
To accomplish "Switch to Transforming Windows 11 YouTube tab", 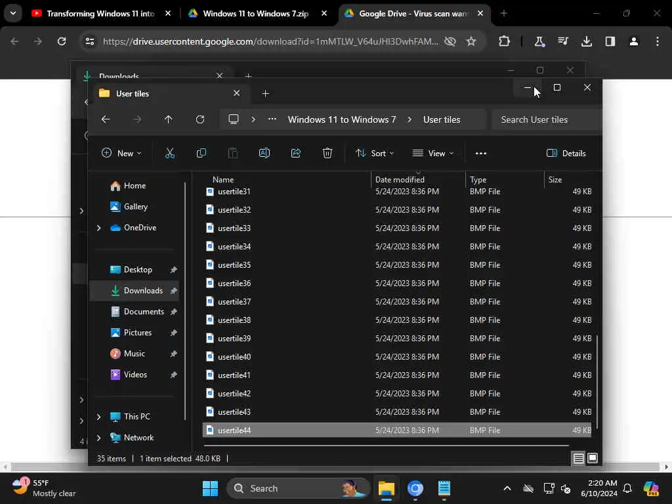I will coord(100,13).
